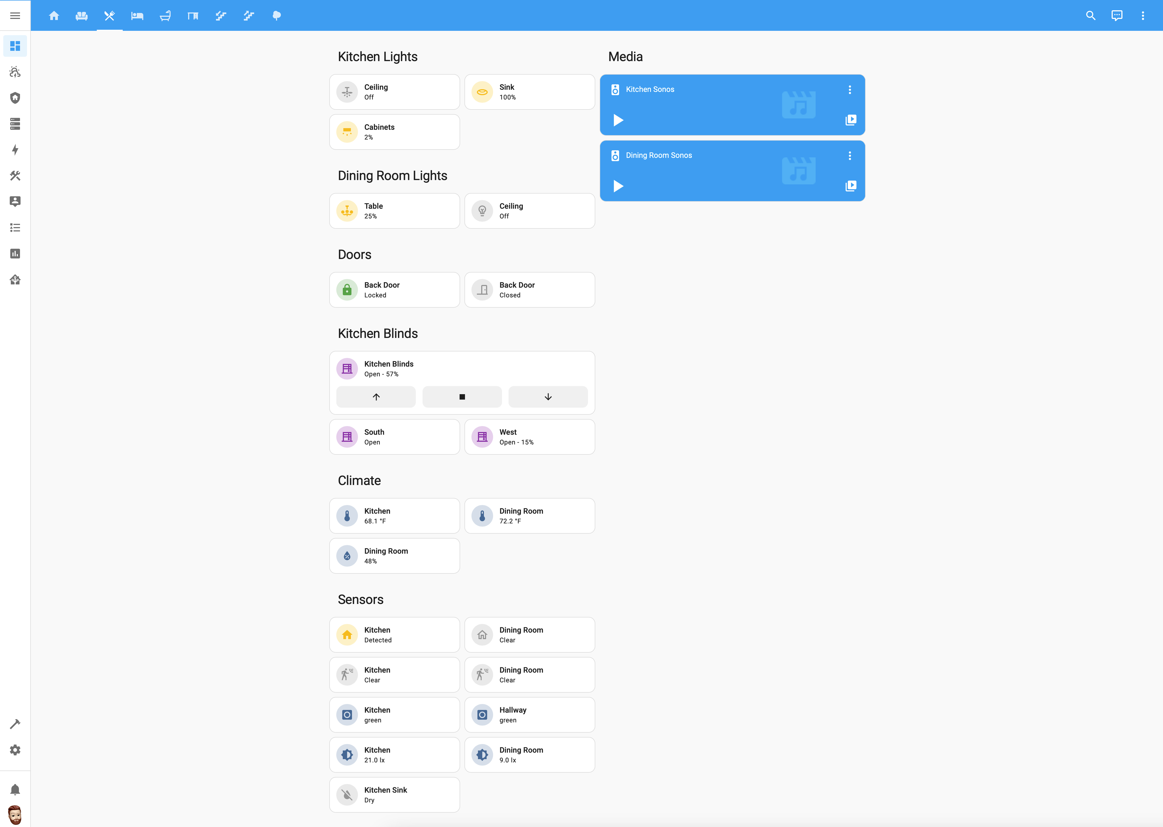
Task: Click the To-do list sidebar icon
Action: [x=15, y=228]
